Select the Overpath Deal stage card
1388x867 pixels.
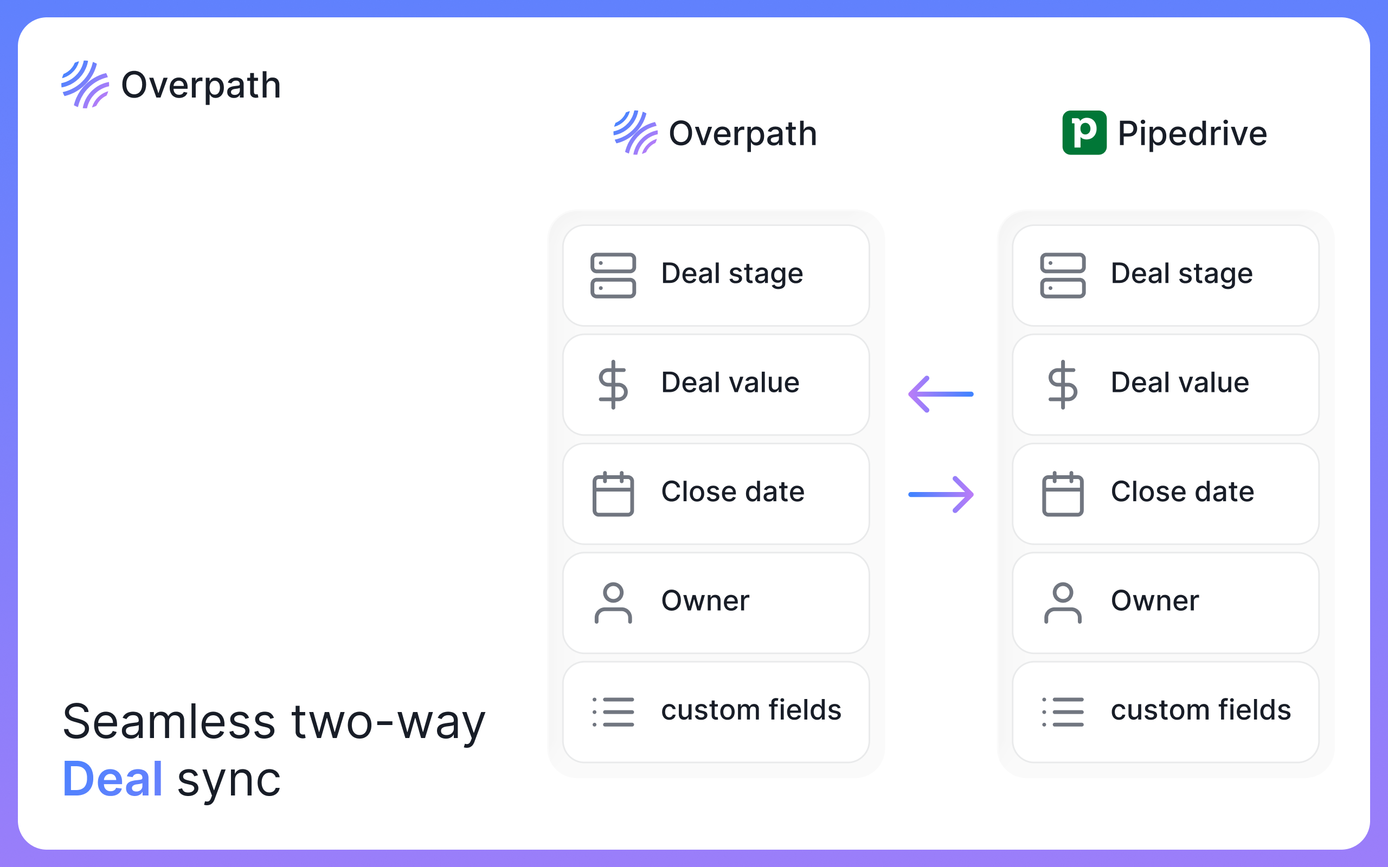click(x=716, y=275)
